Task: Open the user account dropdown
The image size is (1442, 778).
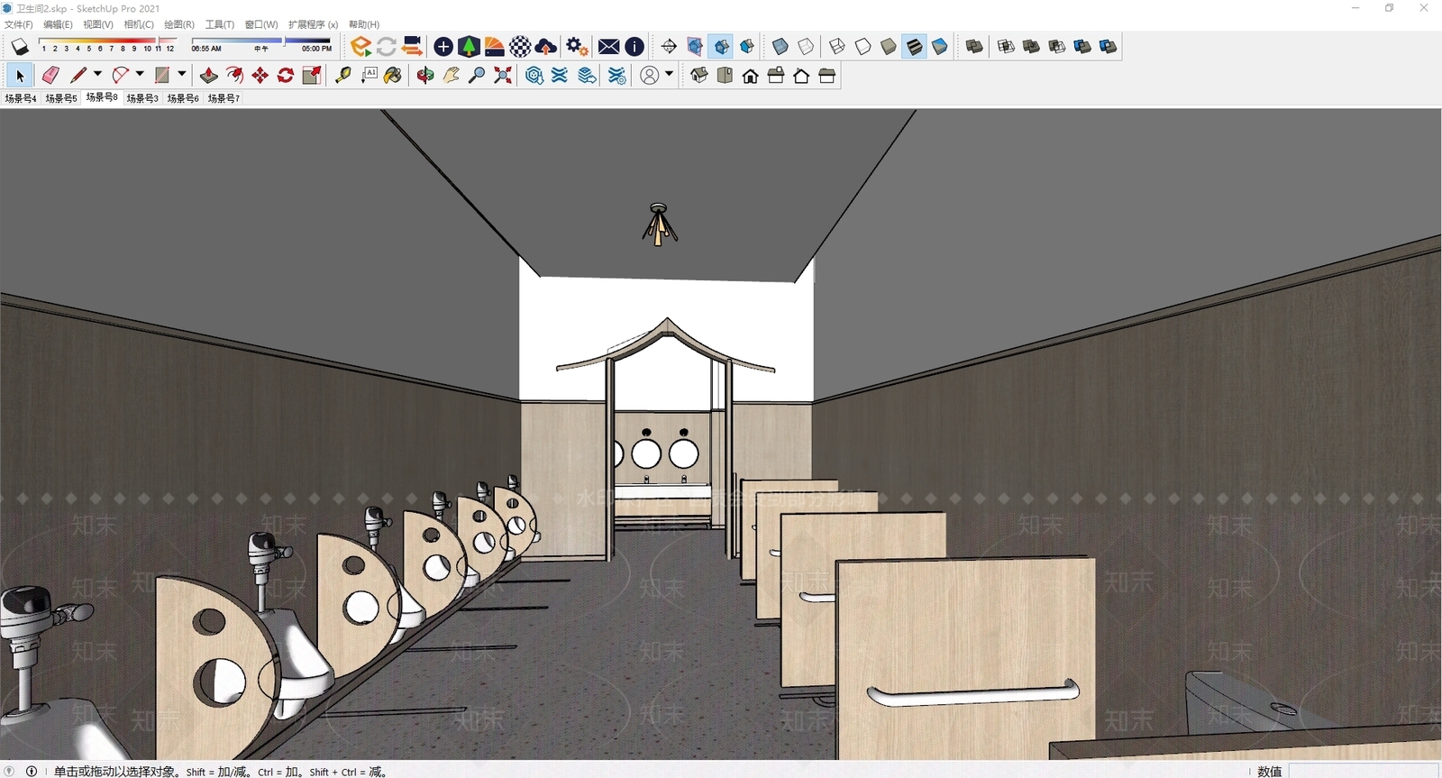Action: point(669,75)
